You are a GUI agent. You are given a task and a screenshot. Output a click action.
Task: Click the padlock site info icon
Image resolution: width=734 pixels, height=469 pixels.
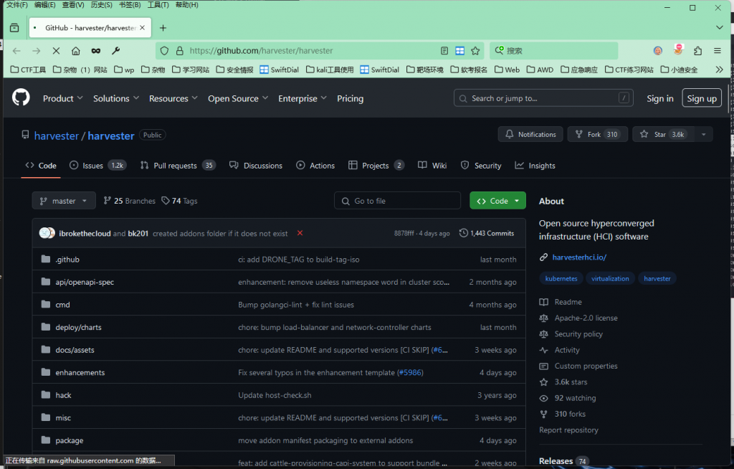click(x=179, y=51)
